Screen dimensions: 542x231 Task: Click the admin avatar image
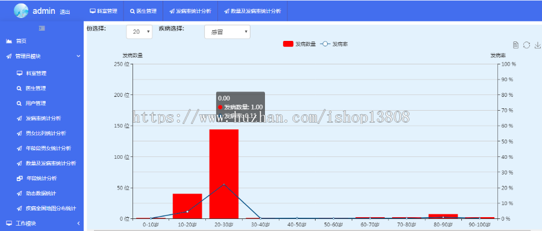coord(21,11)
